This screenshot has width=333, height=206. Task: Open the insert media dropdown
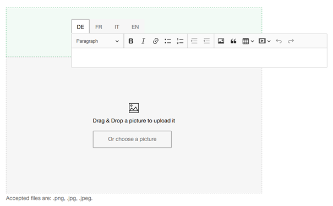[x=264, y=41]
